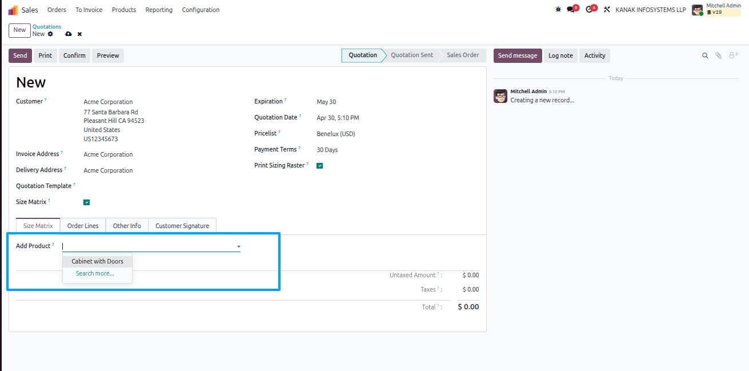Toggle the Print Sizing Raster checkbox

(x=320, y=166)
